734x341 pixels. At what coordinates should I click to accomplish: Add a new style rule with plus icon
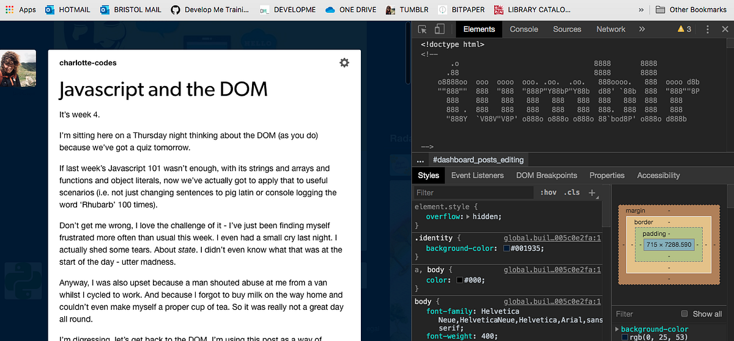pyautogui.click(x=592, y=193)
